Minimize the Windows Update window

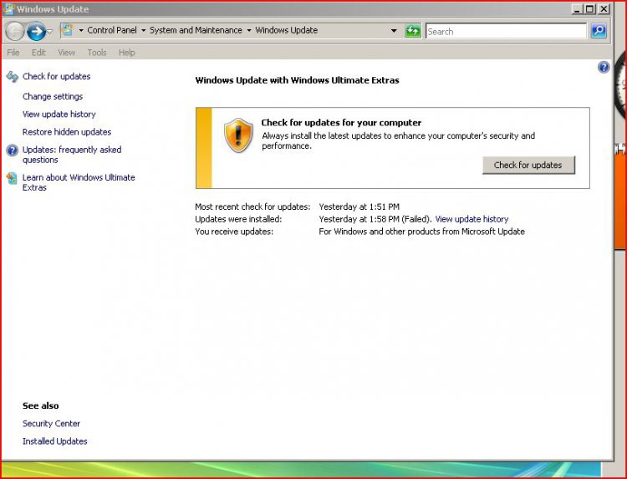point(577,8)
